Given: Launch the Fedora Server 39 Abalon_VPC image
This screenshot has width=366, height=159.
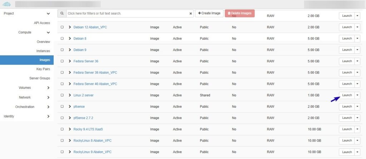Looking at the screenshot, I should 347,73.
